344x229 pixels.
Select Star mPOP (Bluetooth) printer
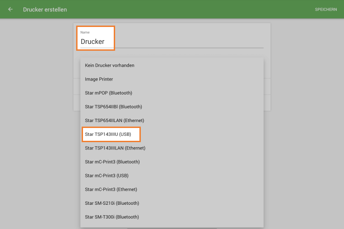point(109,93)
